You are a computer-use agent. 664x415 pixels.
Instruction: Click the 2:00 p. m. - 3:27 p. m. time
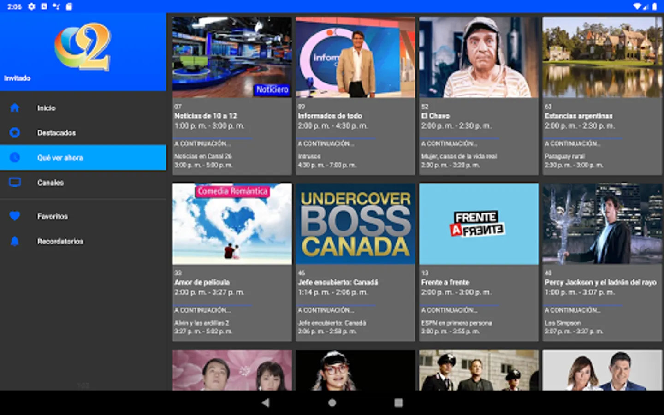click(x=209, y=292)
